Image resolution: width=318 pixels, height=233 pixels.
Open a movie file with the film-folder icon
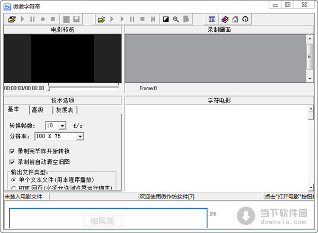(x=12, y=19)
